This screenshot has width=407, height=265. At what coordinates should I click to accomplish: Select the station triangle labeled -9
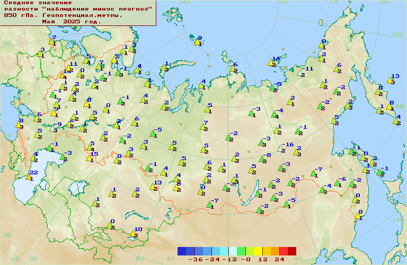(x=54, y=128)
